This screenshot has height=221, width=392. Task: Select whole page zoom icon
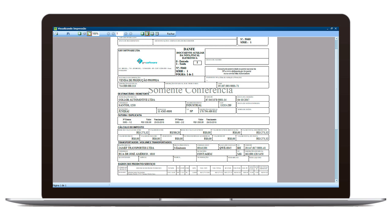point(80,33)
